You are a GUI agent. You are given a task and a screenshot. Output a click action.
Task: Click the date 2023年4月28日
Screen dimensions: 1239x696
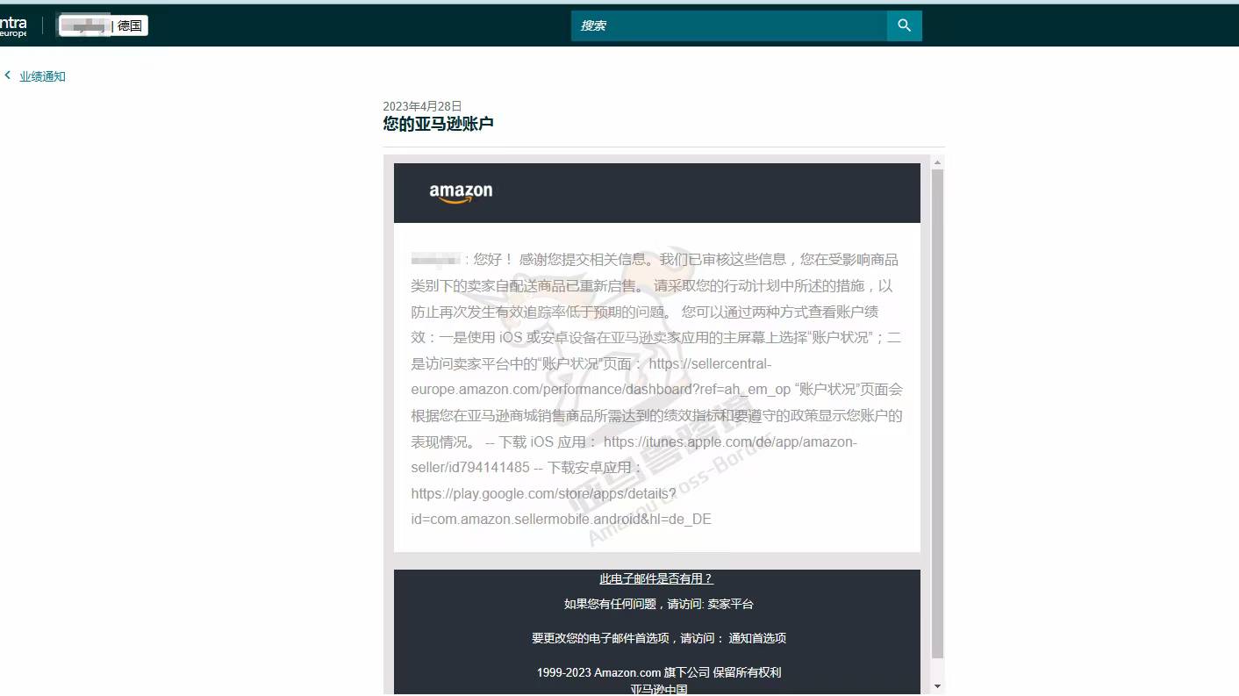(x=422, y=106)
